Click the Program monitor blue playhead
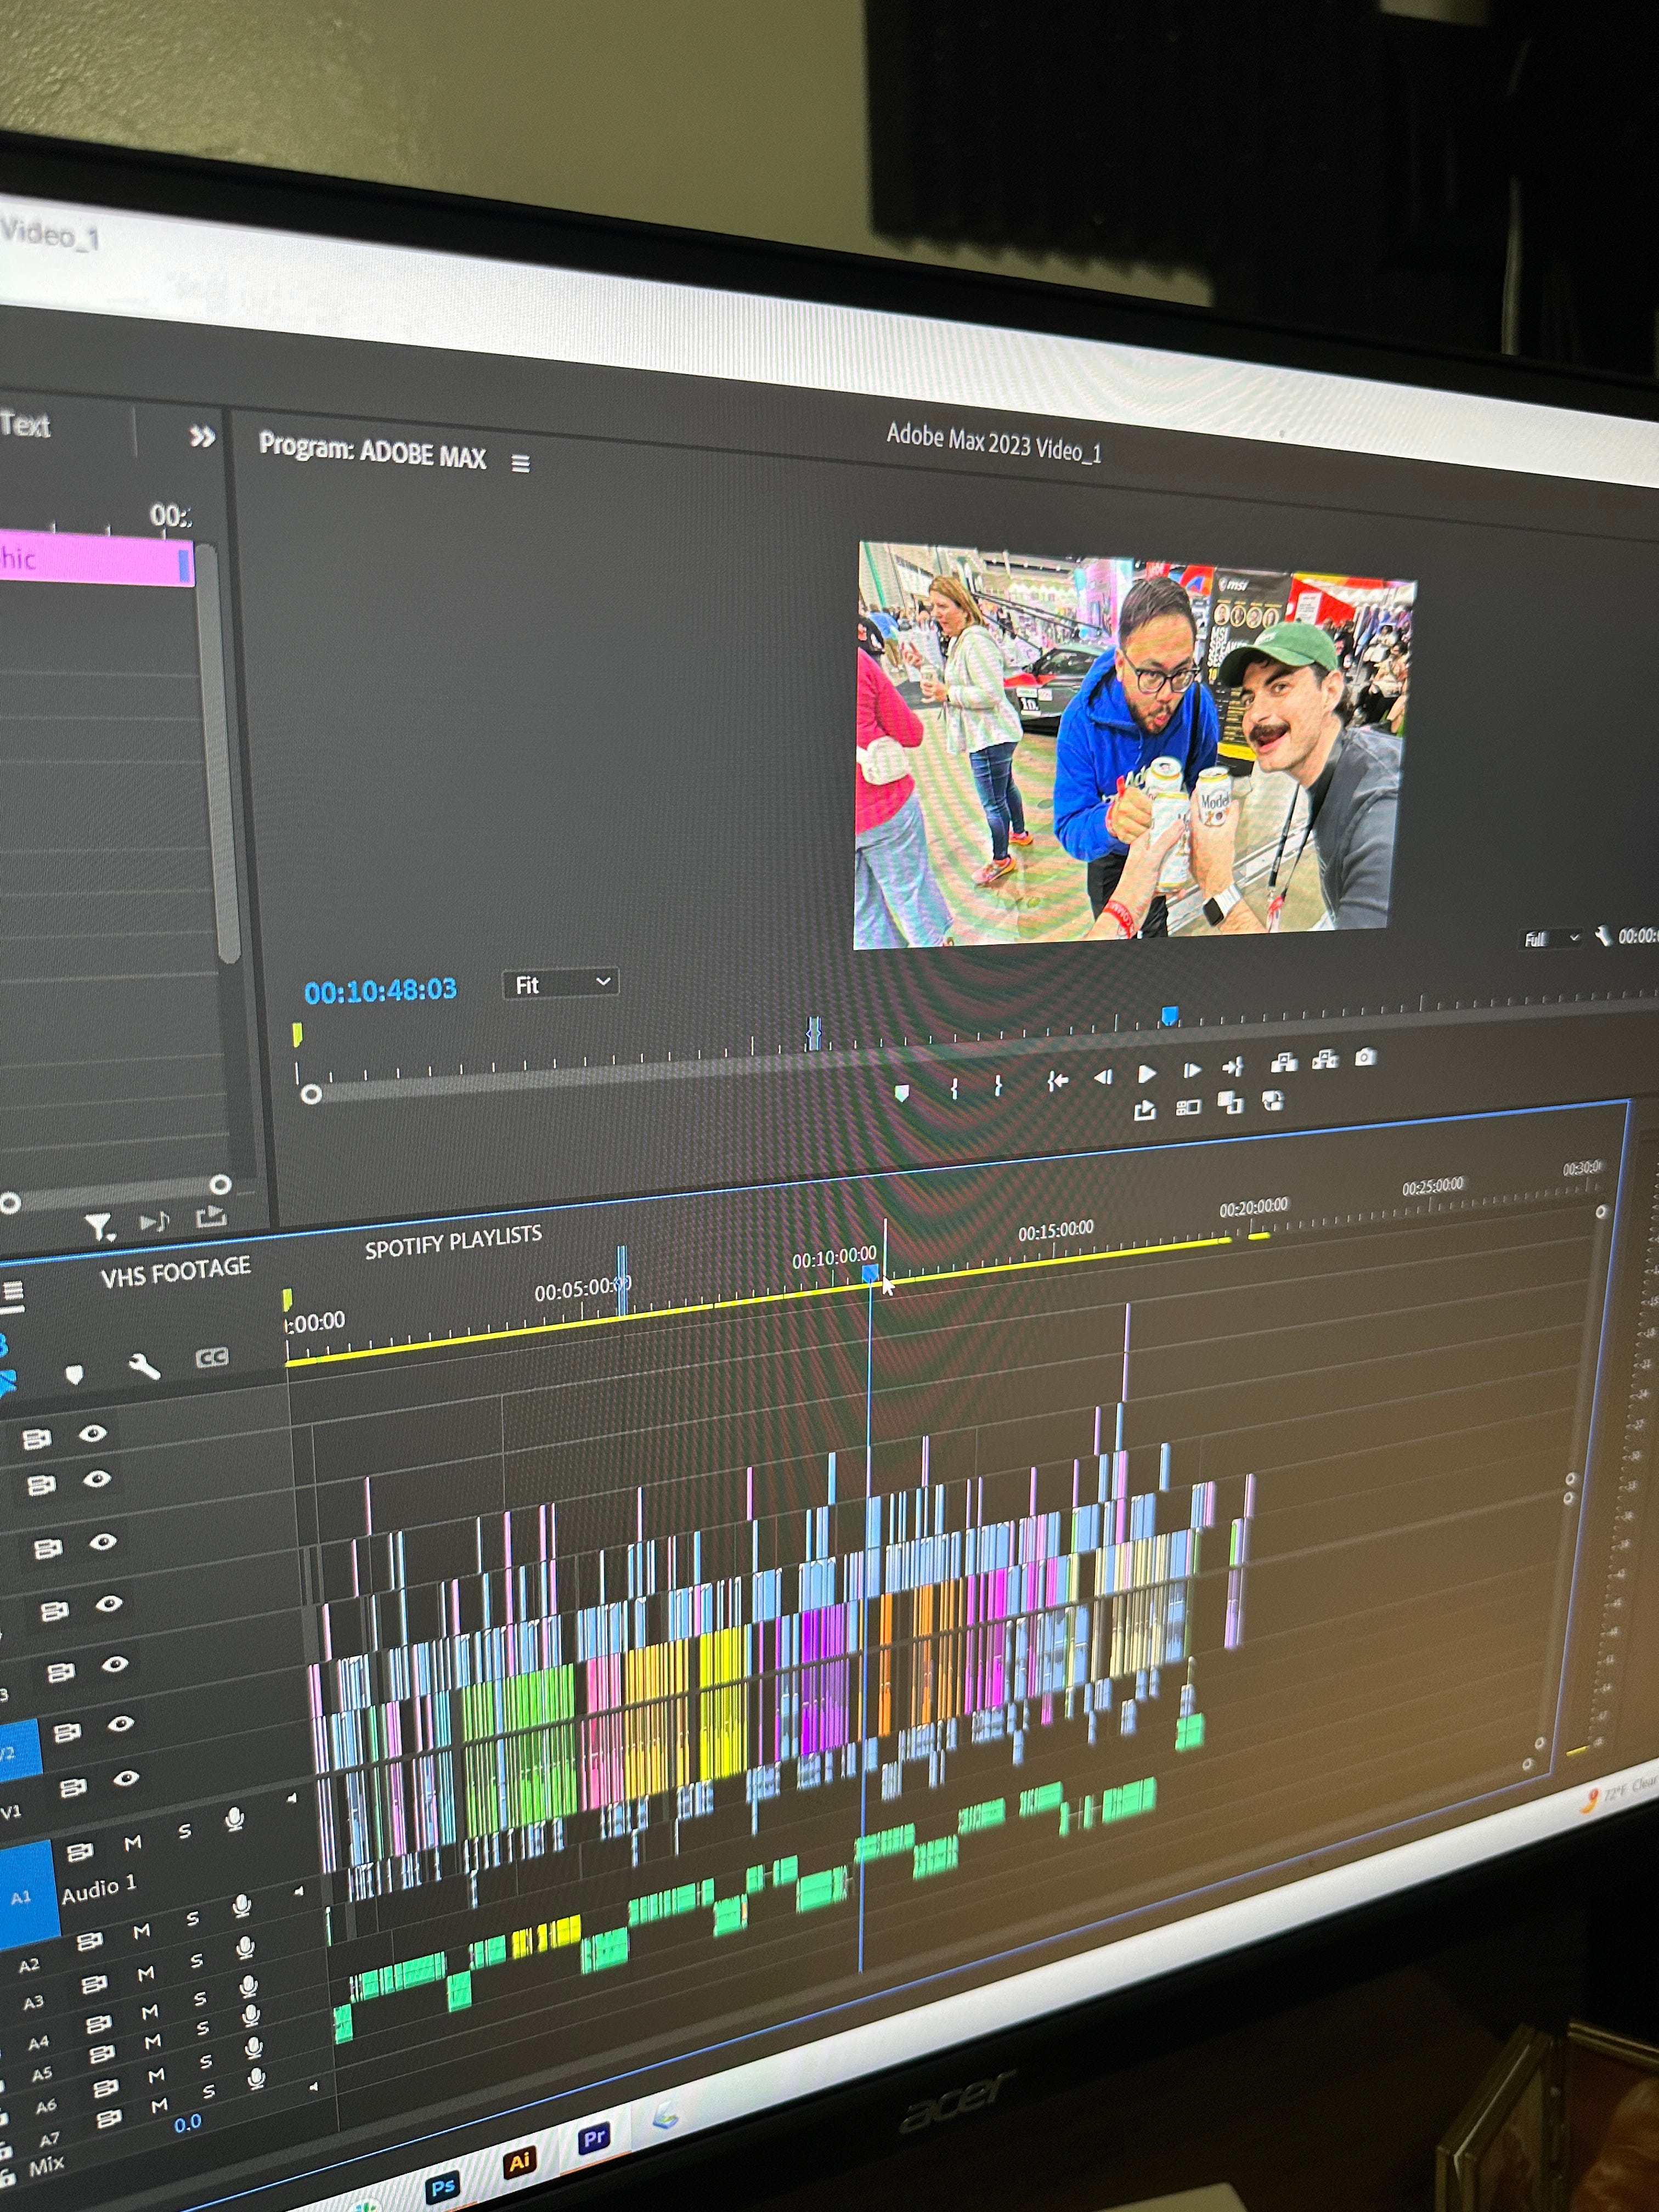Screen dimensions: 1659x2212 [1169, 1016]
